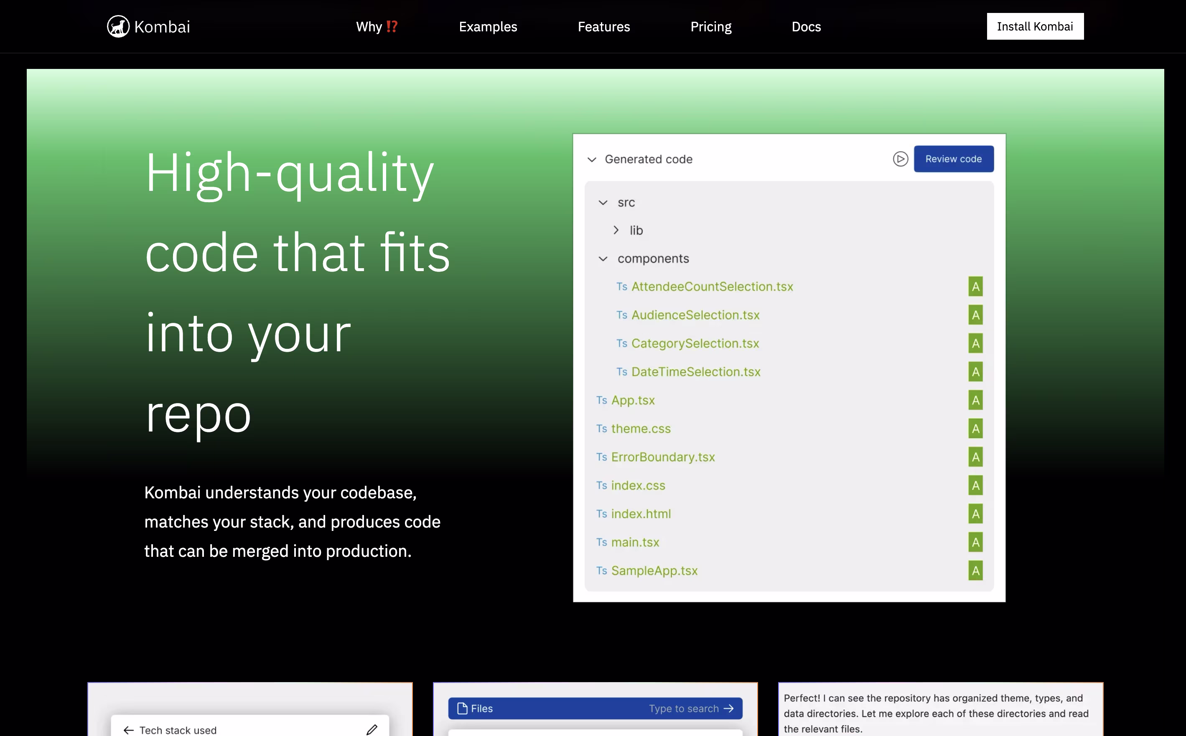Screen dimensions: 1186x736
Task: Click the back arrow next to Tech stack used
Action: (x=129, y=730)
